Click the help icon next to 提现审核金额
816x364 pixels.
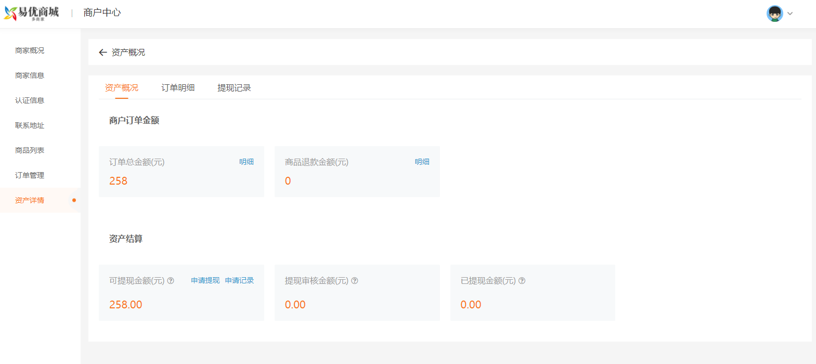point(355,281)
